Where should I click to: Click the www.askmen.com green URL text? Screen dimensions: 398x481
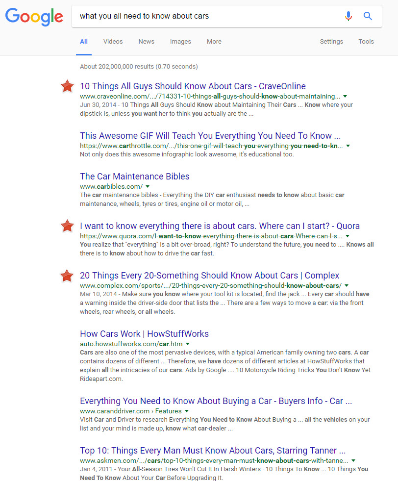tap(214, 460)
